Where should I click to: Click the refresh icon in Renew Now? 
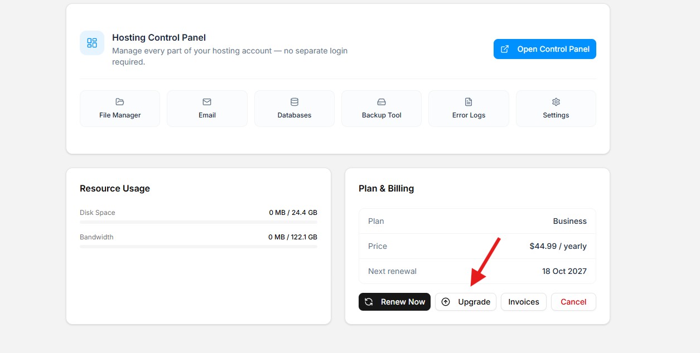[369, 302]
